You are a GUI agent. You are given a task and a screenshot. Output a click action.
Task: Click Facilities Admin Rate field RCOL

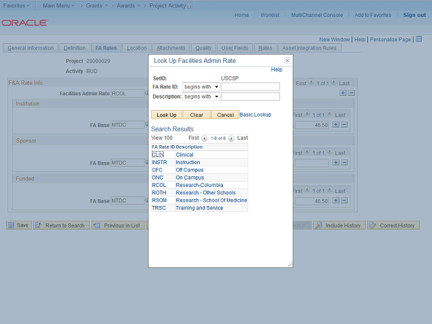click(128, 93)
